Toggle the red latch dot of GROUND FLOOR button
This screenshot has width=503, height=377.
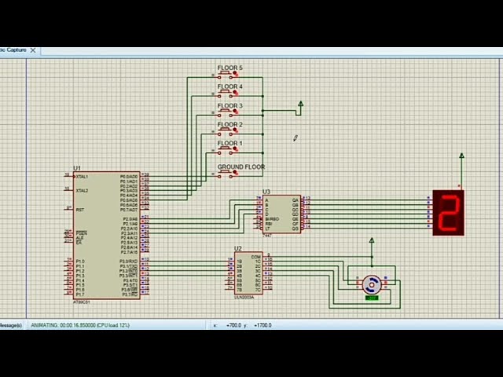236,173
